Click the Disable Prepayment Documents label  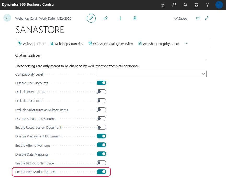(38, 136)
